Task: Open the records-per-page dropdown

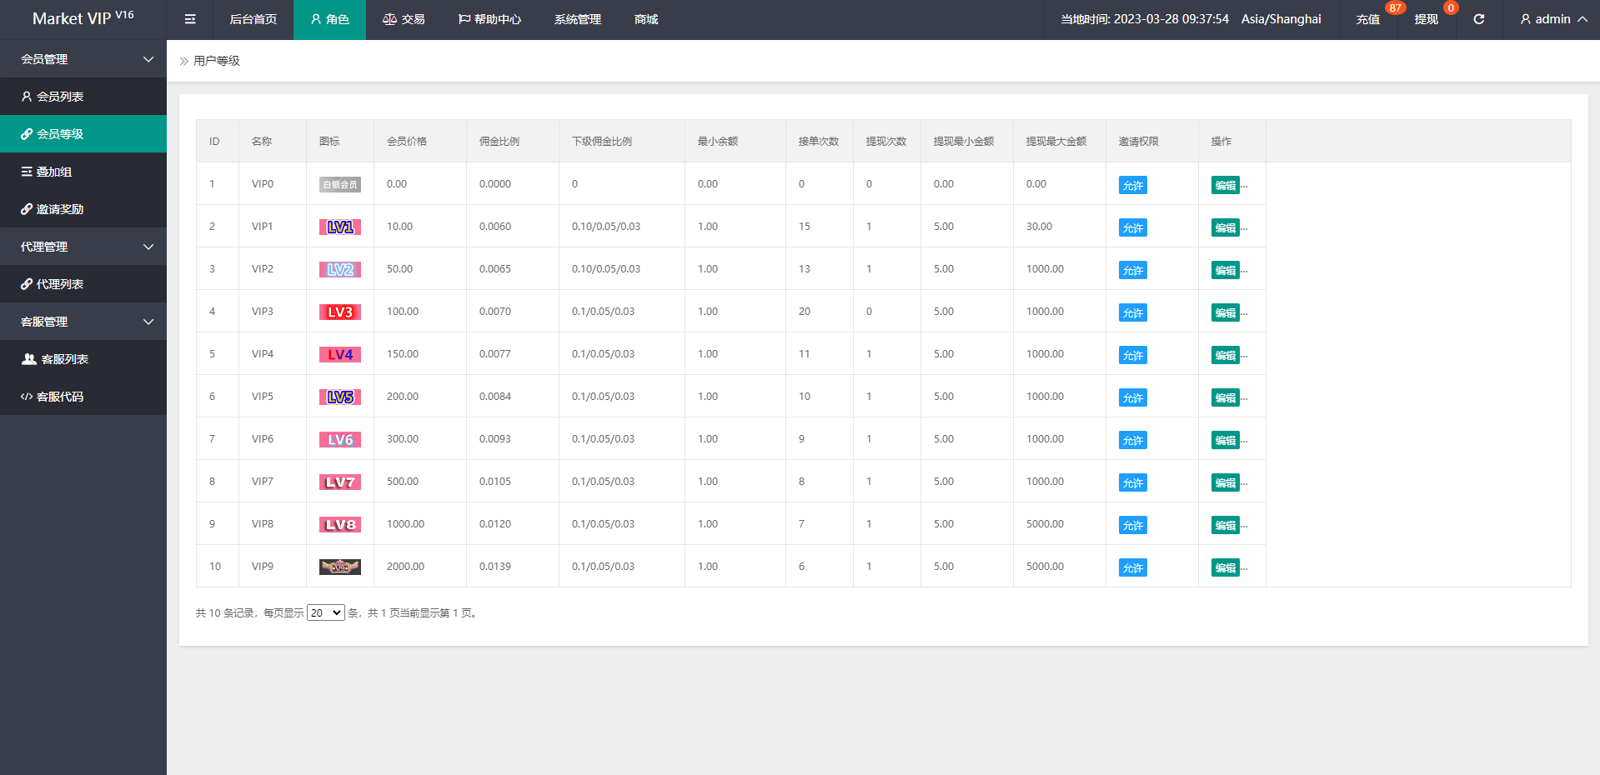Action: tap(325, 612)
